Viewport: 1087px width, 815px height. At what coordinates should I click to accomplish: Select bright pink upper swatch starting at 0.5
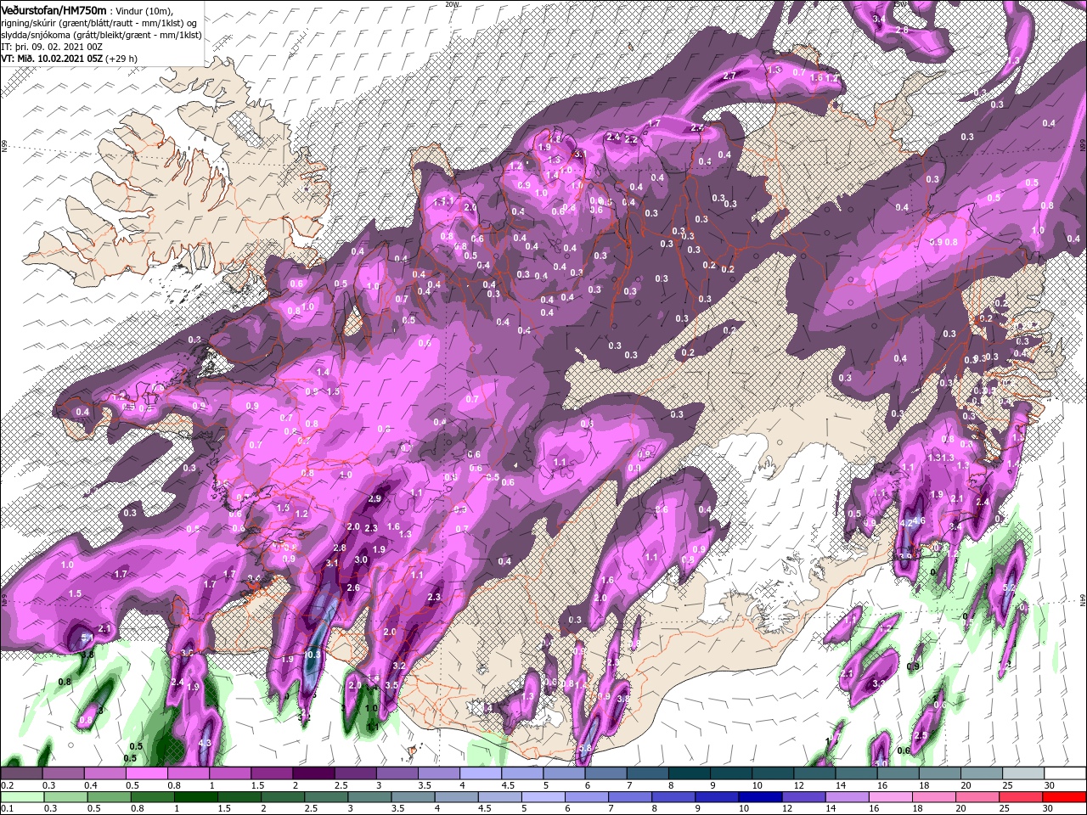point(146,773)
